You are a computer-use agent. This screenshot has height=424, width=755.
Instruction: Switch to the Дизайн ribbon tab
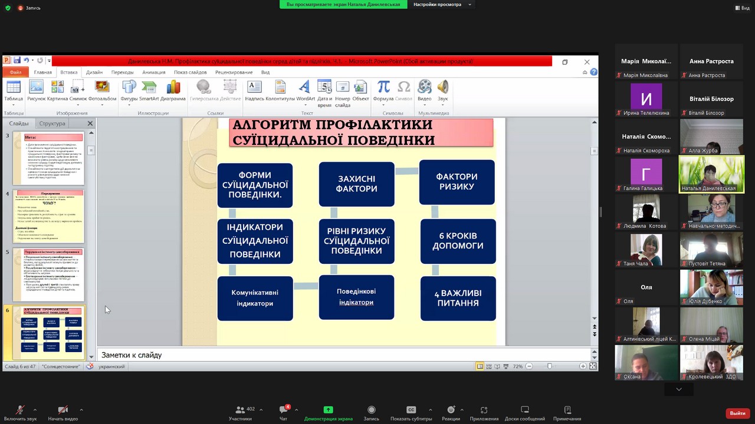[x=94, y=72]
